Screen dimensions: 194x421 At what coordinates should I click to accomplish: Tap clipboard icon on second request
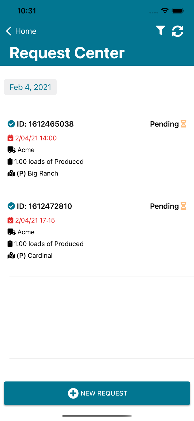pyautogui.click(x=10, y=244)
